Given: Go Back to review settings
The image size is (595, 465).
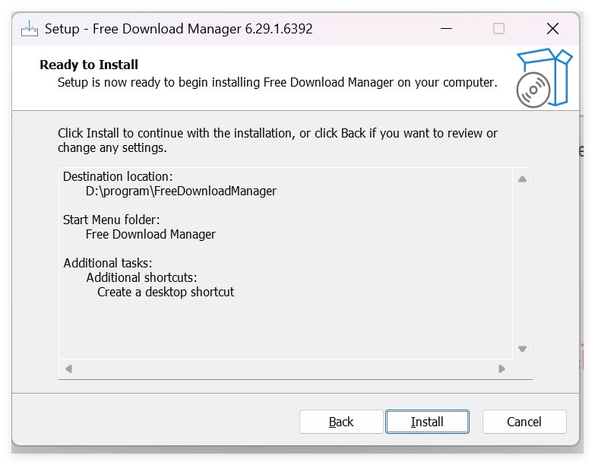Looking at the screenshot, I should pyautogui.click(x=341, y=422).
